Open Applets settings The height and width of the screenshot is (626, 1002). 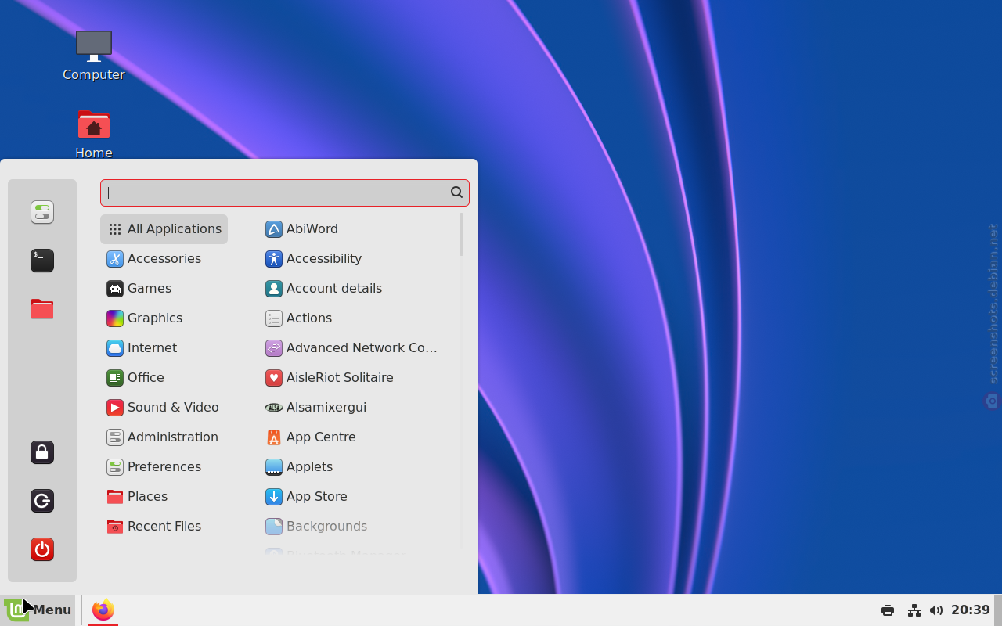click(352, 467)
